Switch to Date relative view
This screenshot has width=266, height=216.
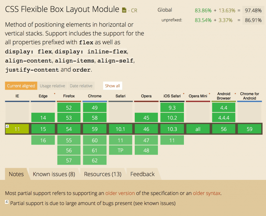tap(81, 86)
